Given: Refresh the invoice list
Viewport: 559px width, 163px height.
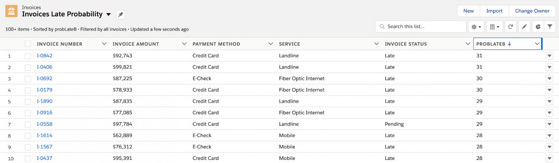Looking at the screenshot, I should [x=510, y=27].
